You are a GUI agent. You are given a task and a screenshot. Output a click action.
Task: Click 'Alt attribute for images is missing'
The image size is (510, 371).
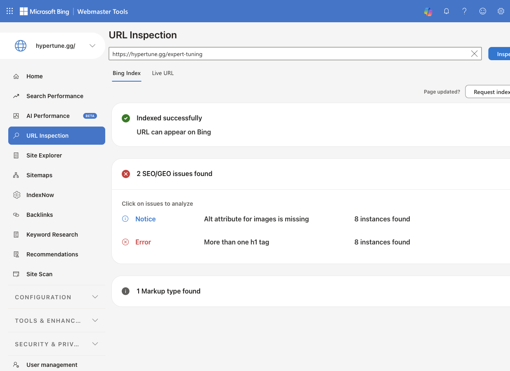(x=256, y=219)
